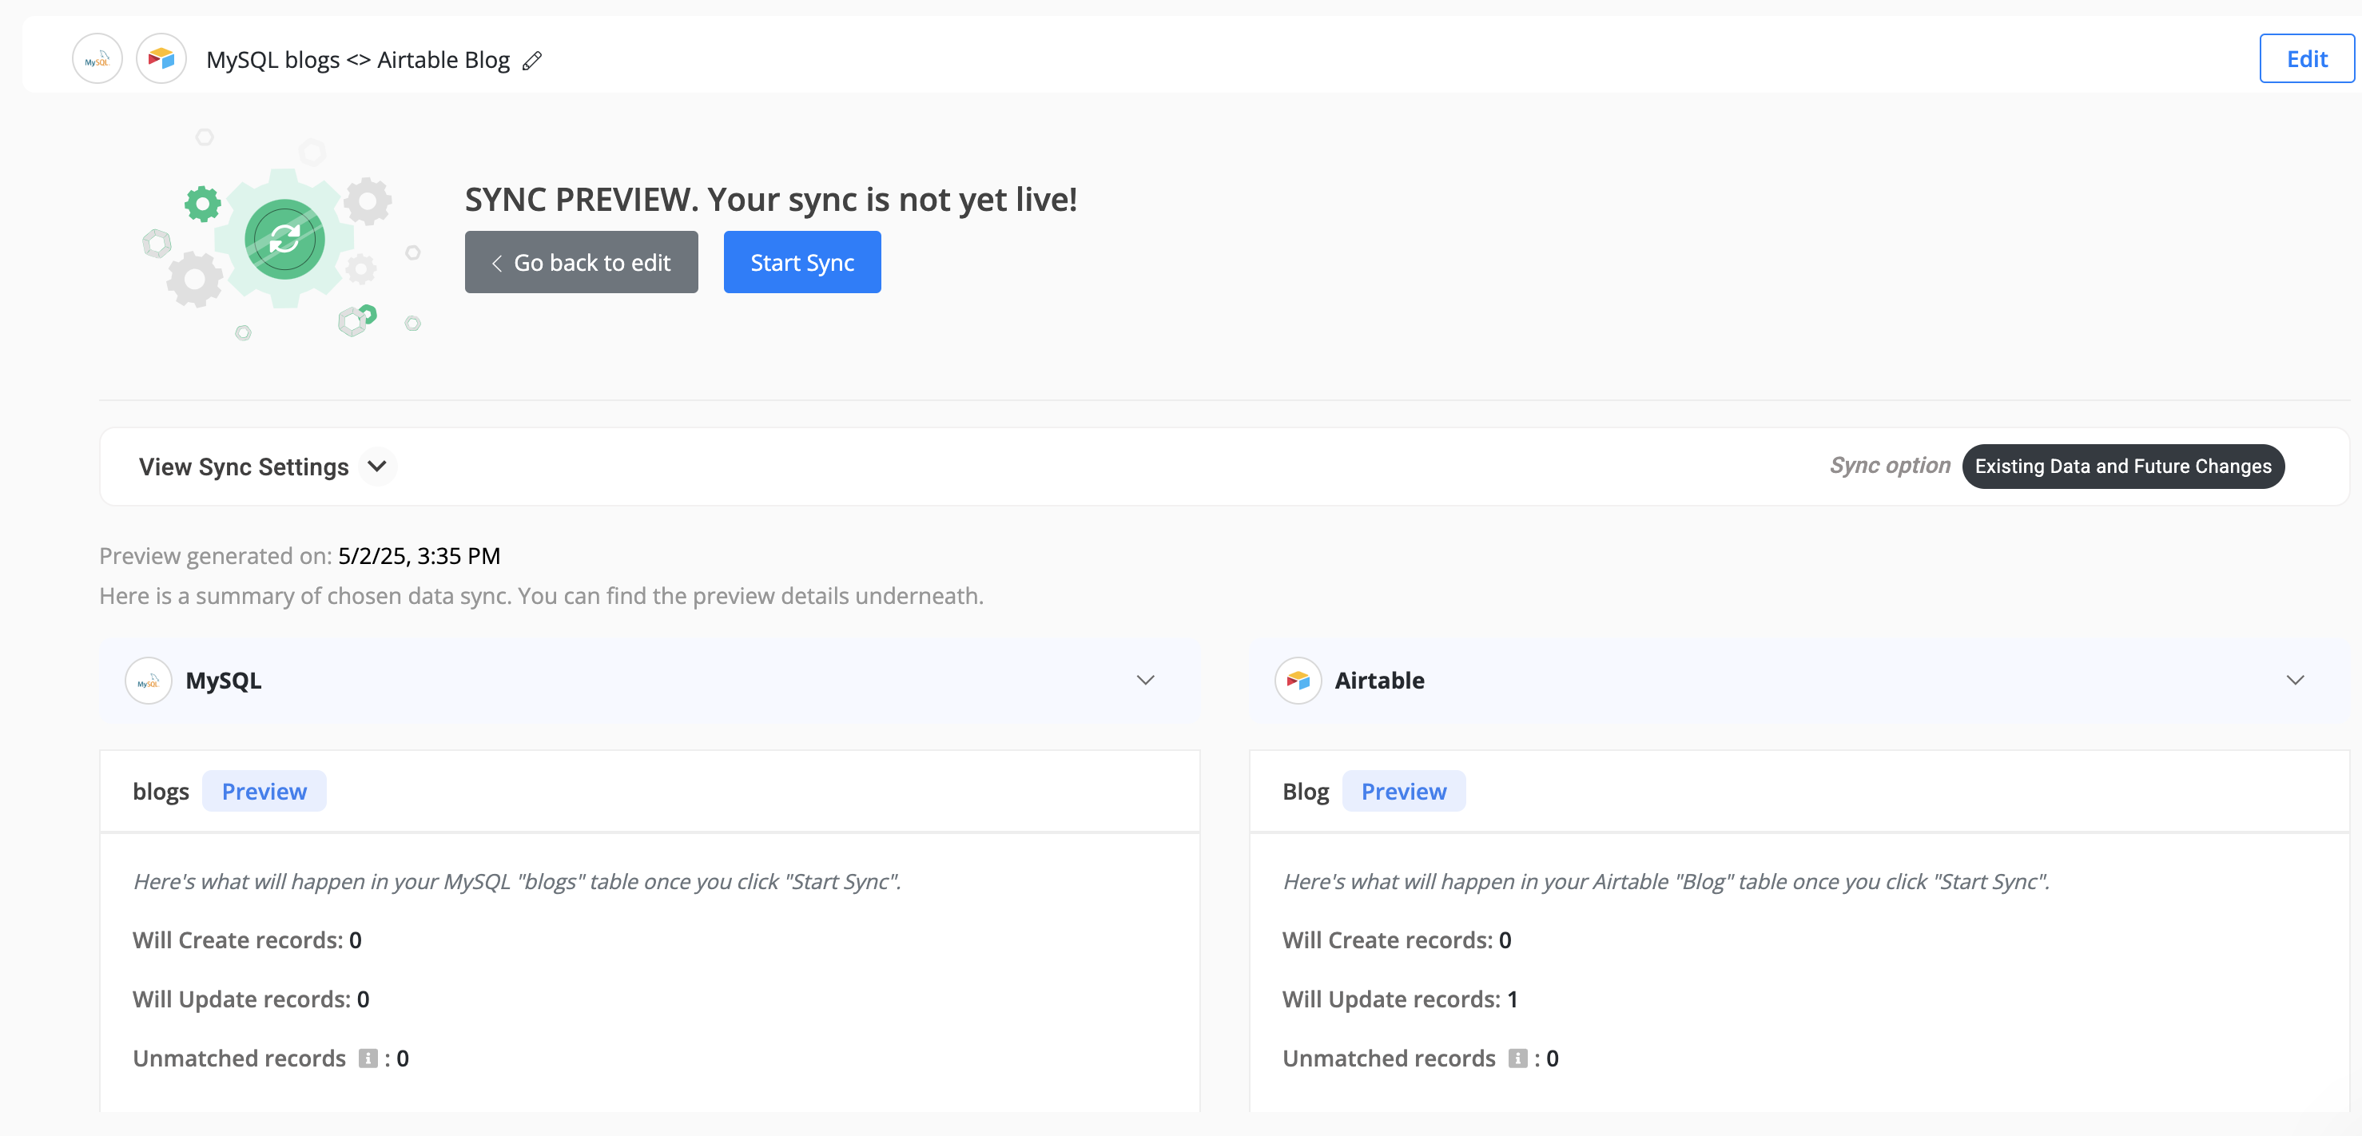This screenshot has height=1136, width=2362.
Task: Click 'MySQL' section heading
Action: [x=224, y=681]
